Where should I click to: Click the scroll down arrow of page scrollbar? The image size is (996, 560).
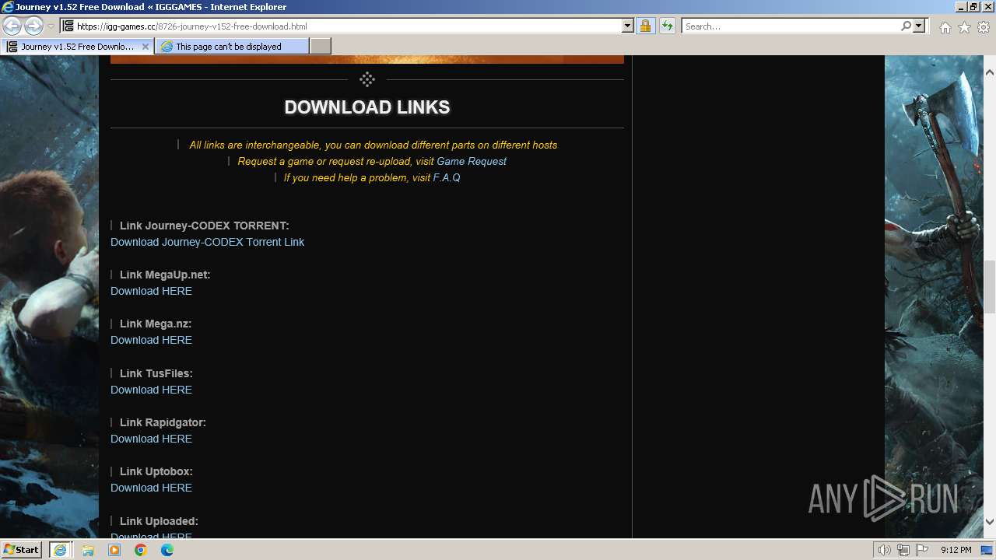[x=989, y=522]
